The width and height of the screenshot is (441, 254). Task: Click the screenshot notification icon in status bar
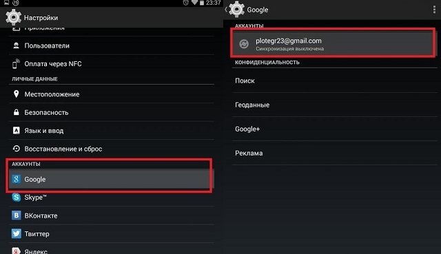(6, 3)
